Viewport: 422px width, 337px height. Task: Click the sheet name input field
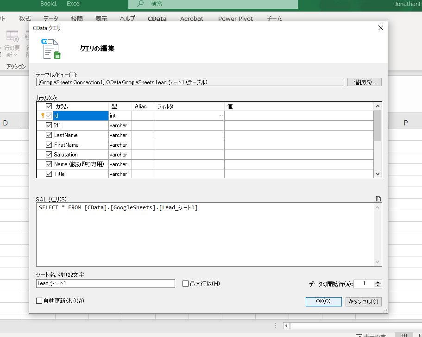pos(106,283)
